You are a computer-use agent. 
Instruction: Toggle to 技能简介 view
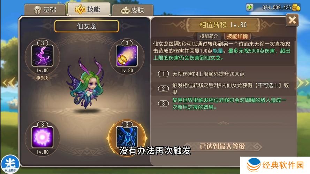[x=209, y=36]
